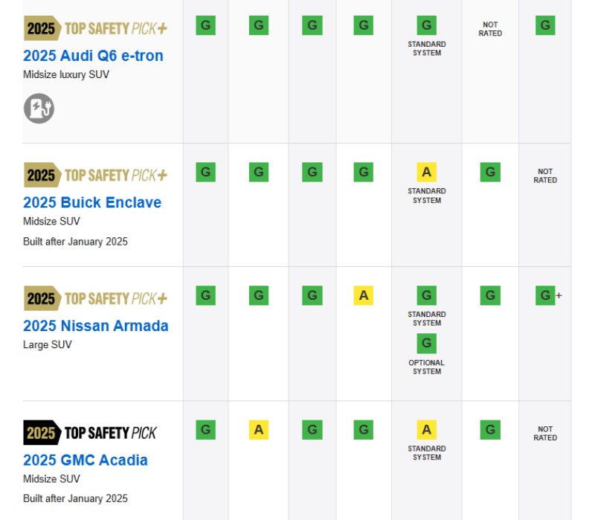Click NOT RATED in the Buick Enclave row
Screen dimensions: 595x520
[x=545, y=176]
